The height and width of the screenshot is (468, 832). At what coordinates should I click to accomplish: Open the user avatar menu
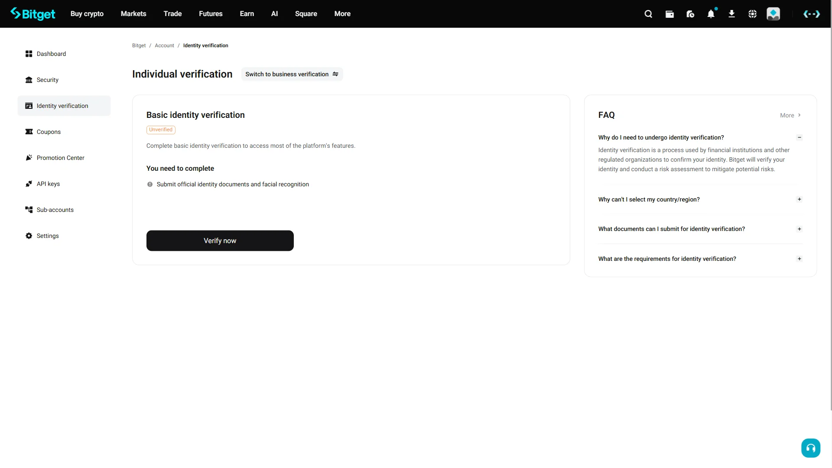(773, 14)
